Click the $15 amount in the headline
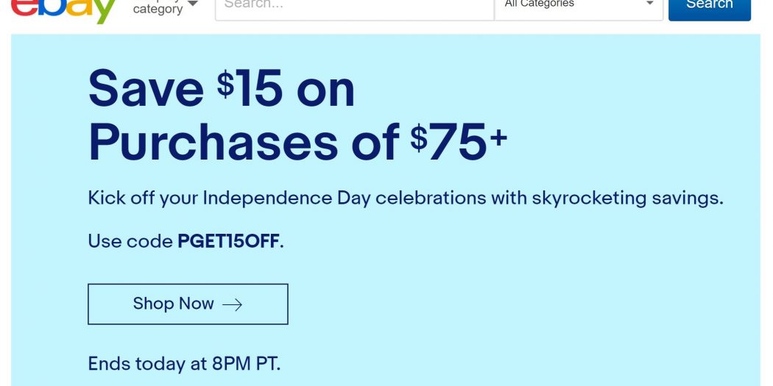Screen dimensions: 773x386 250,89
